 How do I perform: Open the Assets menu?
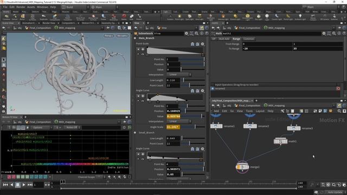31,7
